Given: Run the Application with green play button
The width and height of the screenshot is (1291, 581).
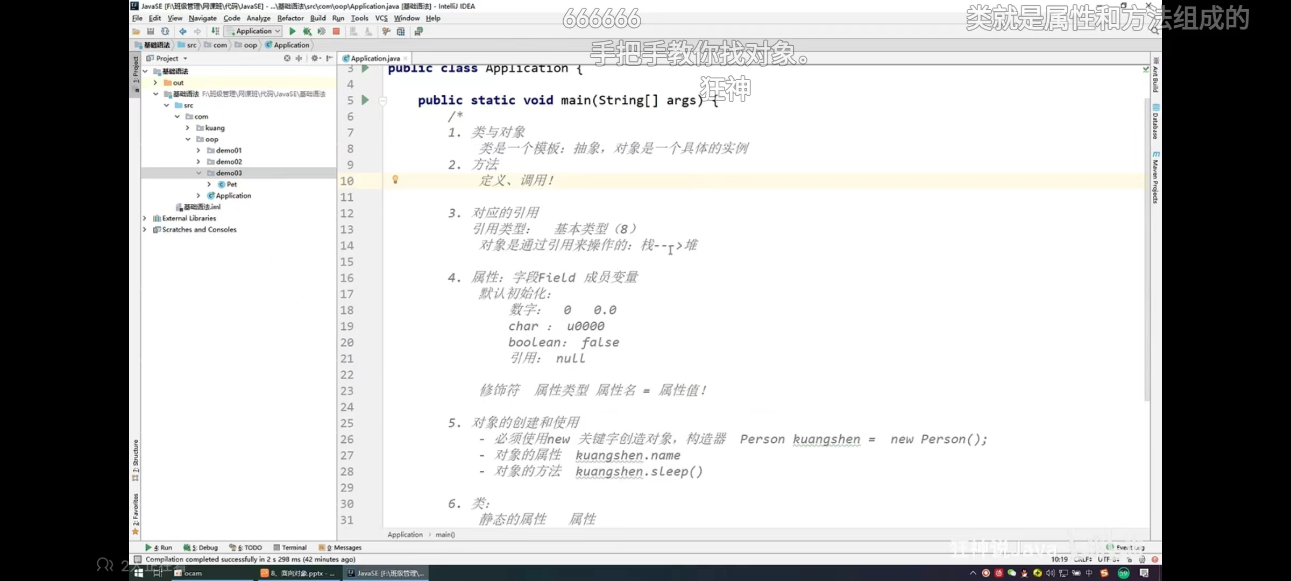Looking at the screenshot, I should (x=293, y=31).
